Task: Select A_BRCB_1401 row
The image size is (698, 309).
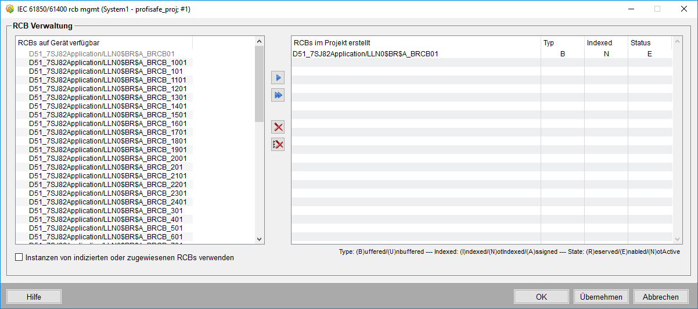Action: (x=105, y=106)
